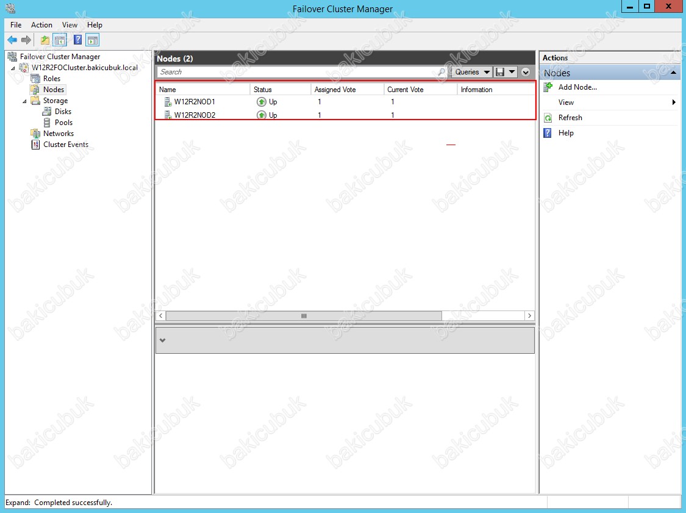Select W12R2NOD1 node name
The height and width of the screenshot is (513, 686).
click(x=195, y=101)
